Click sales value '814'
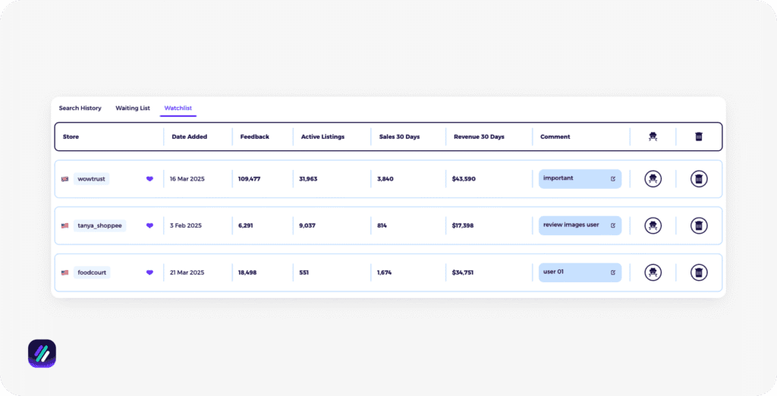 [382, 225]
